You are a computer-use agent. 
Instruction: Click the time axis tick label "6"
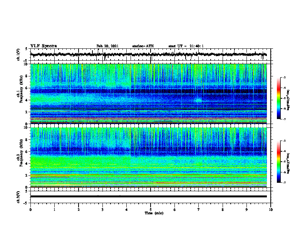(175, 210)
